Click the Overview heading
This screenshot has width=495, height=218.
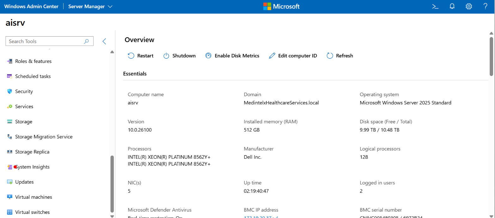click(x=139, y=40)
